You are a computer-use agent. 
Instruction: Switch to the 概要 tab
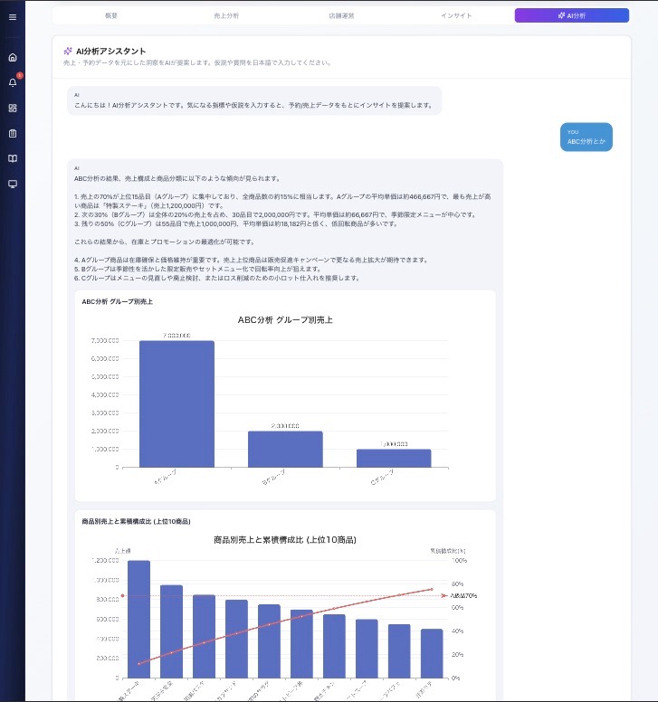coord(111,15)
